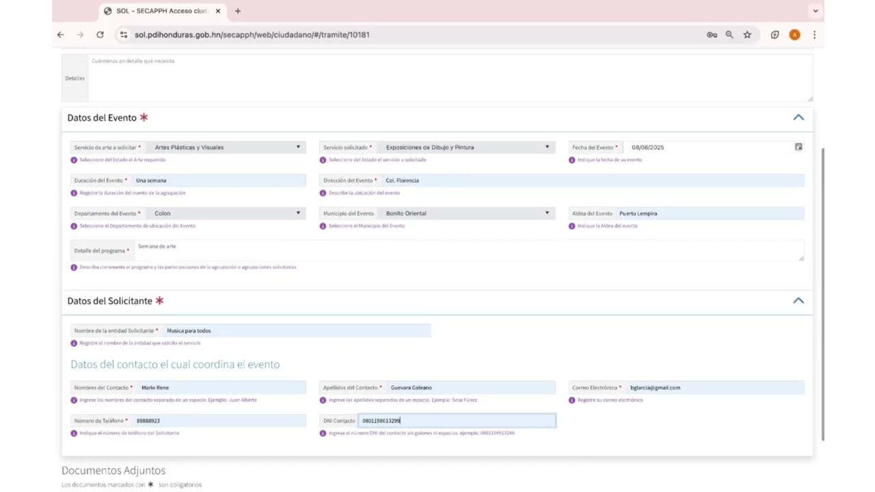Open site information icon in address bar
Image resolution: width=875 pixels, height=492 pixels.
(x=123, y=35)
